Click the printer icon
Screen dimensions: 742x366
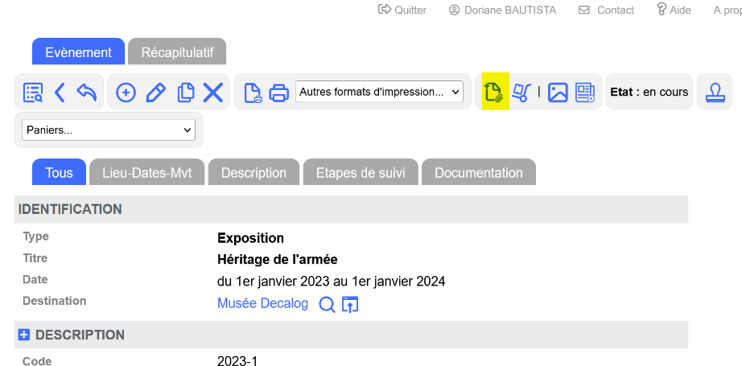[x=278, y=93]
